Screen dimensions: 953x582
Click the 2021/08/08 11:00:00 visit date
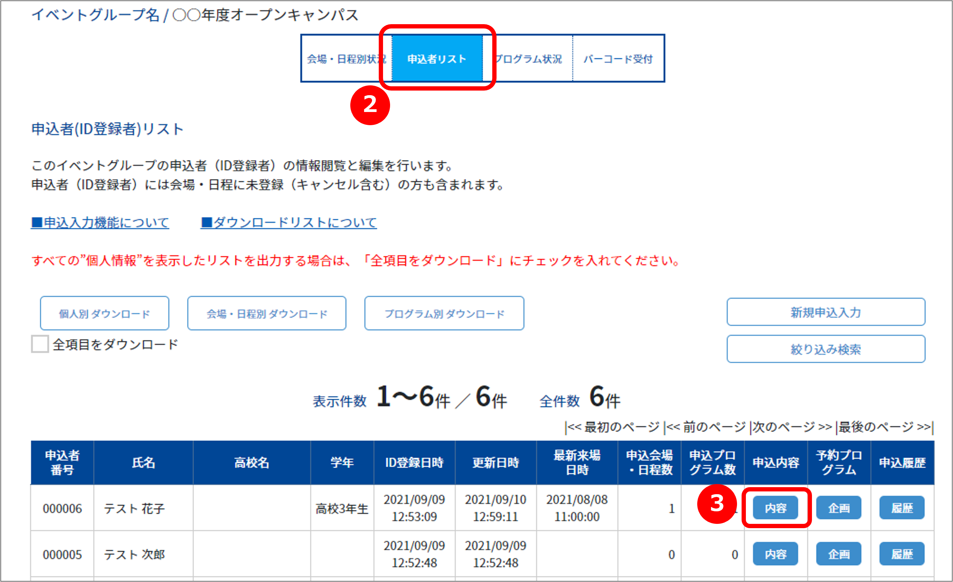[577, 508]
